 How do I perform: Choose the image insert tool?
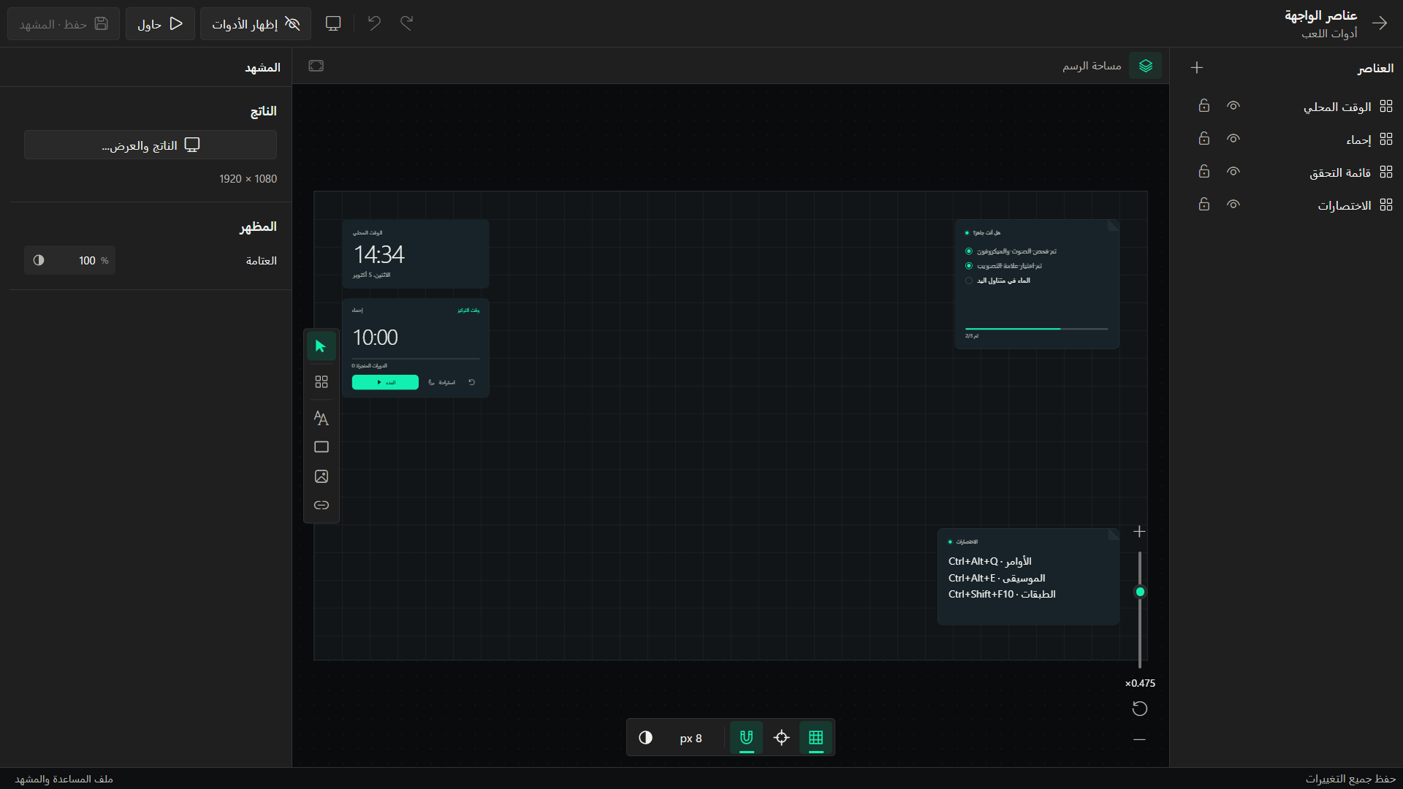[x=321, y=476]
